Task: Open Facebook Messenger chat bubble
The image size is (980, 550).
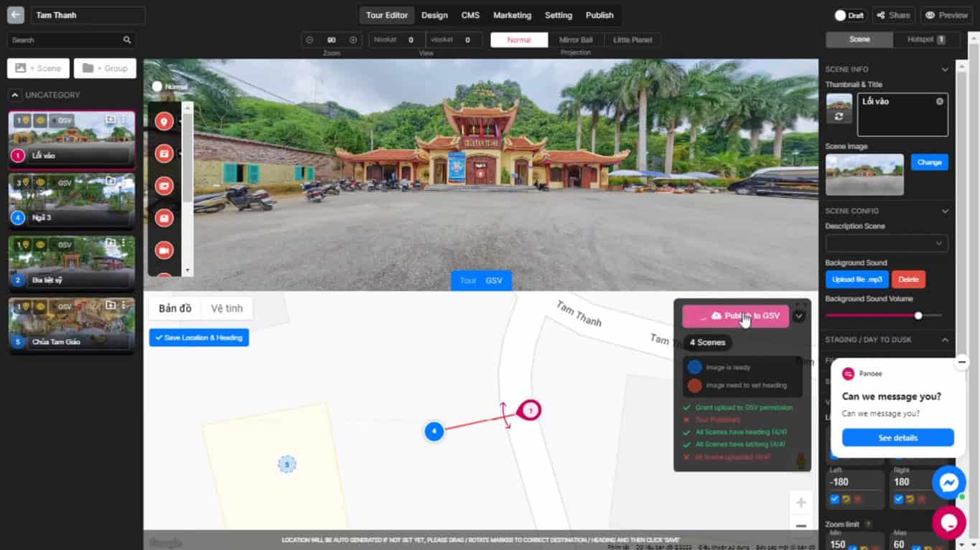Action: [x=949, y=482]
